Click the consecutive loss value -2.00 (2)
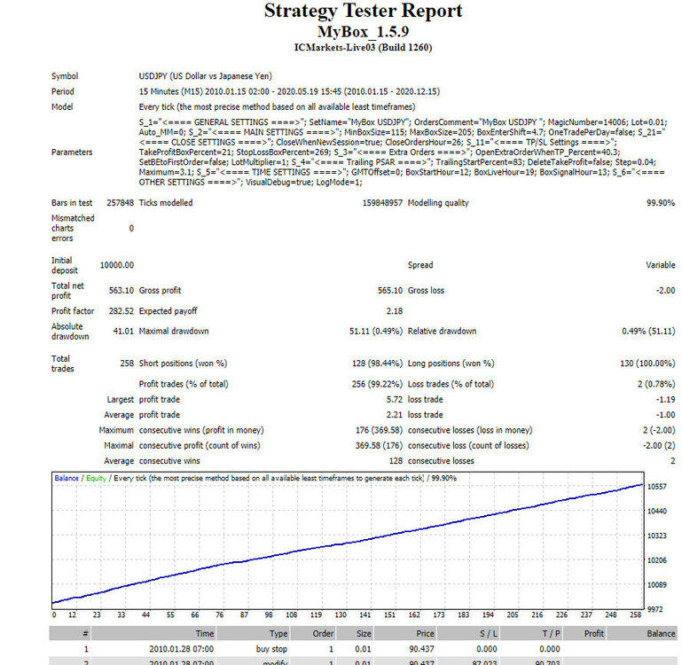This screenshot has width=682, height=665. [659, 445]
